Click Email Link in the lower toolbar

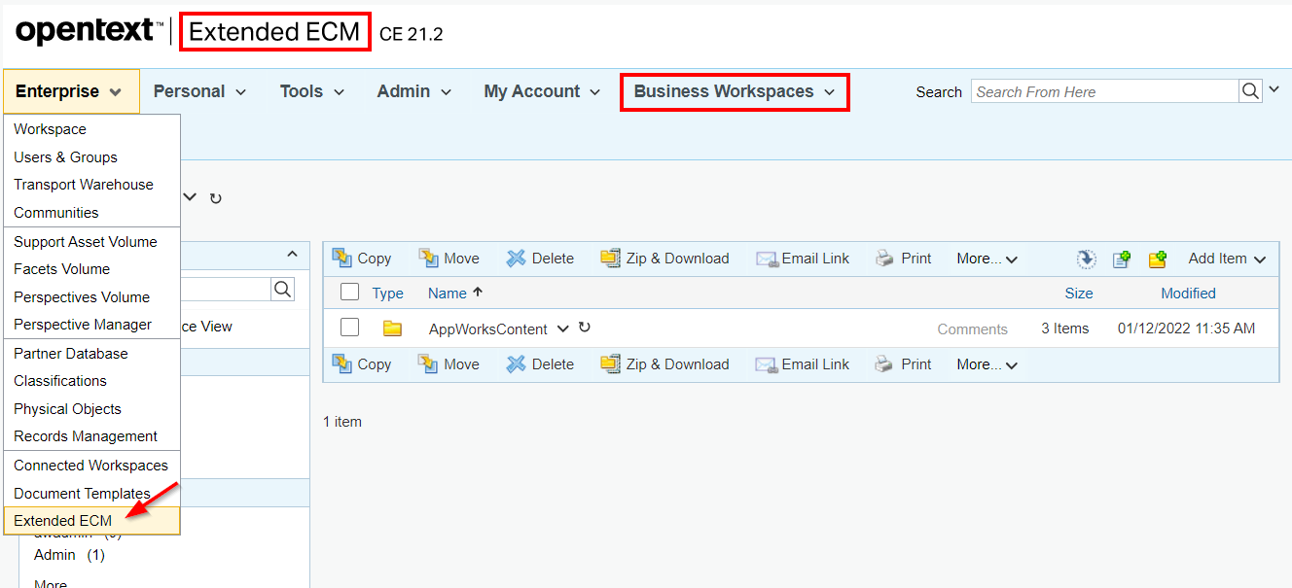click(803, 364)
